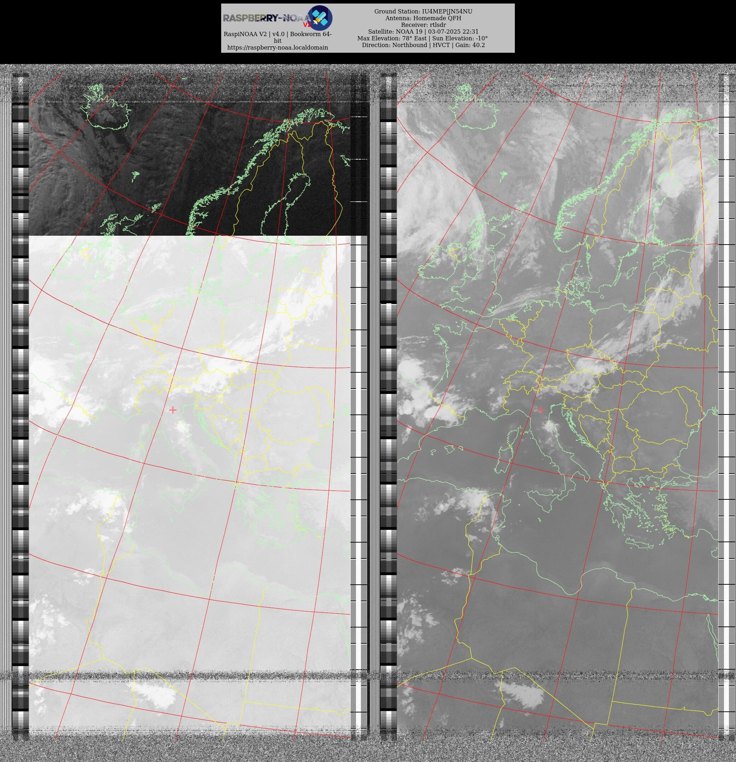Click the text 'Receiver: rtlsdr'
This screenshot has width=736, height=762.
point(423,25)
